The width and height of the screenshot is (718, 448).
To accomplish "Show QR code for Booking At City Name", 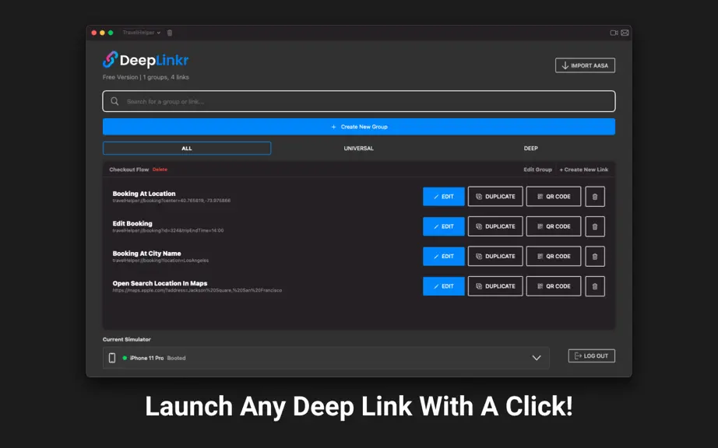I will 553,257.
